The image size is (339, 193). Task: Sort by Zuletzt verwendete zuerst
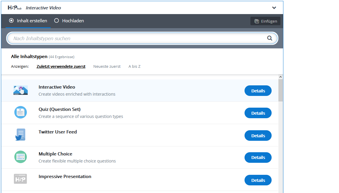click(61, 66)
